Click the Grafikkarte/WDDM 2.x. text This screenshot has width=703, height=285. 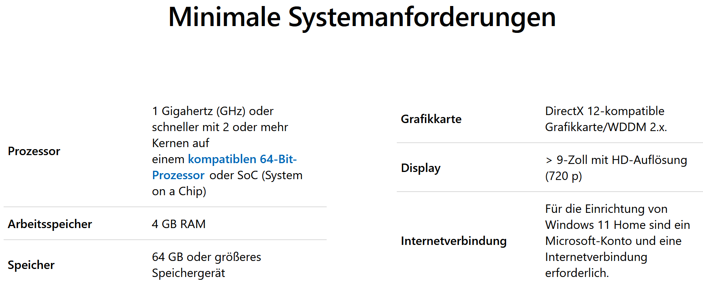click(x=606, y=127)
